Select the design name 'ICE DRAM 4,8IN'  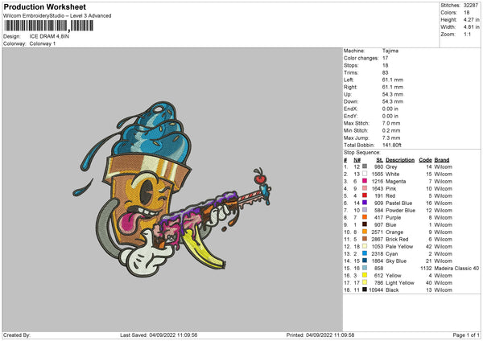pos(49,36)
